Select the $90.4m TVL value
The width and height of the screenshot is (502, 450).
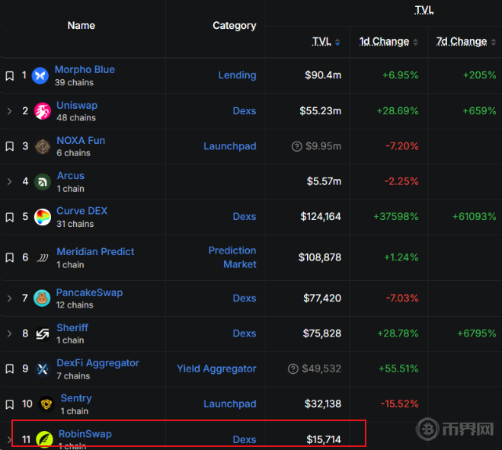click(323, 75)
